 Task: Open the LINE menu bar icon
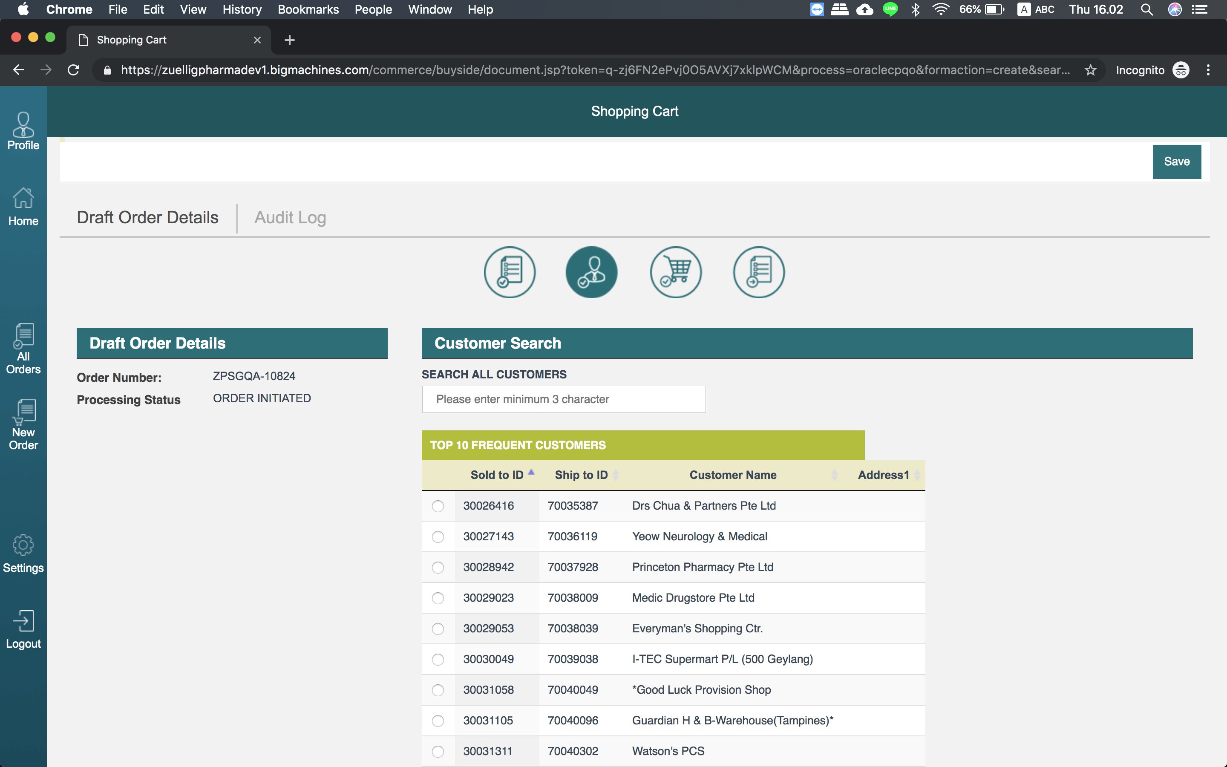(x=890, y=10)
